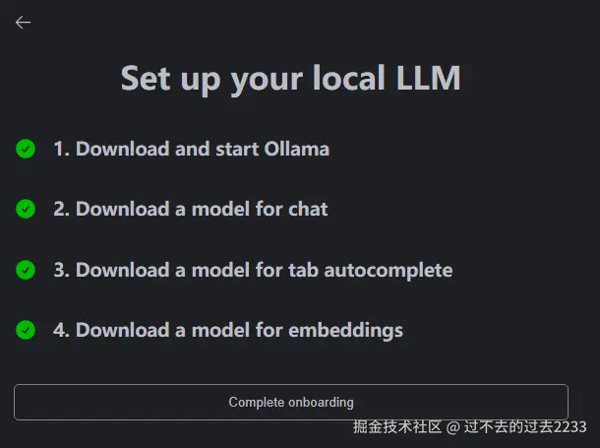Open step 4 Download a model for embeddings
The height and width of the screenshot is (448, 600).
(x=228, y=330)
